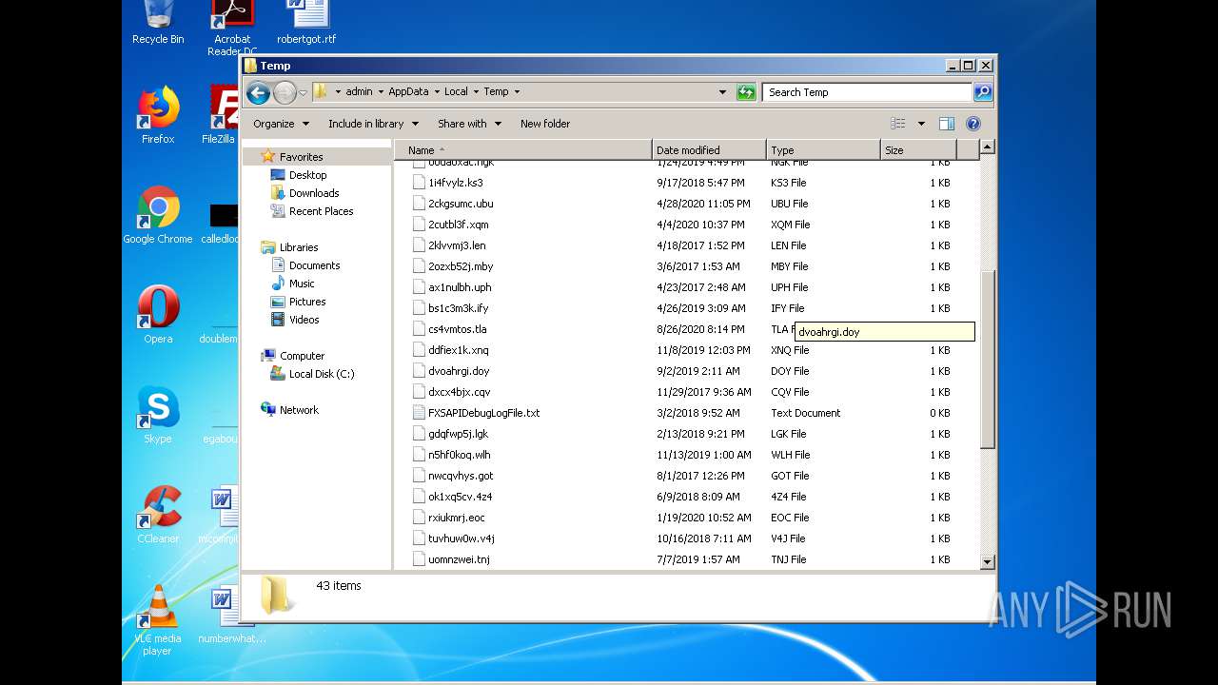Go back with the Explorer Back arrow
The width and height of the screenshot is (1218, 685).
[x=258, y=92]
